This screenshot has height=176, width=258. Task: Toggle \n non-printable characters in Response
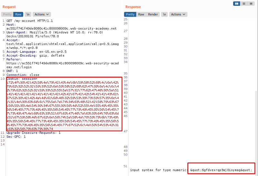tap(164, 14)
